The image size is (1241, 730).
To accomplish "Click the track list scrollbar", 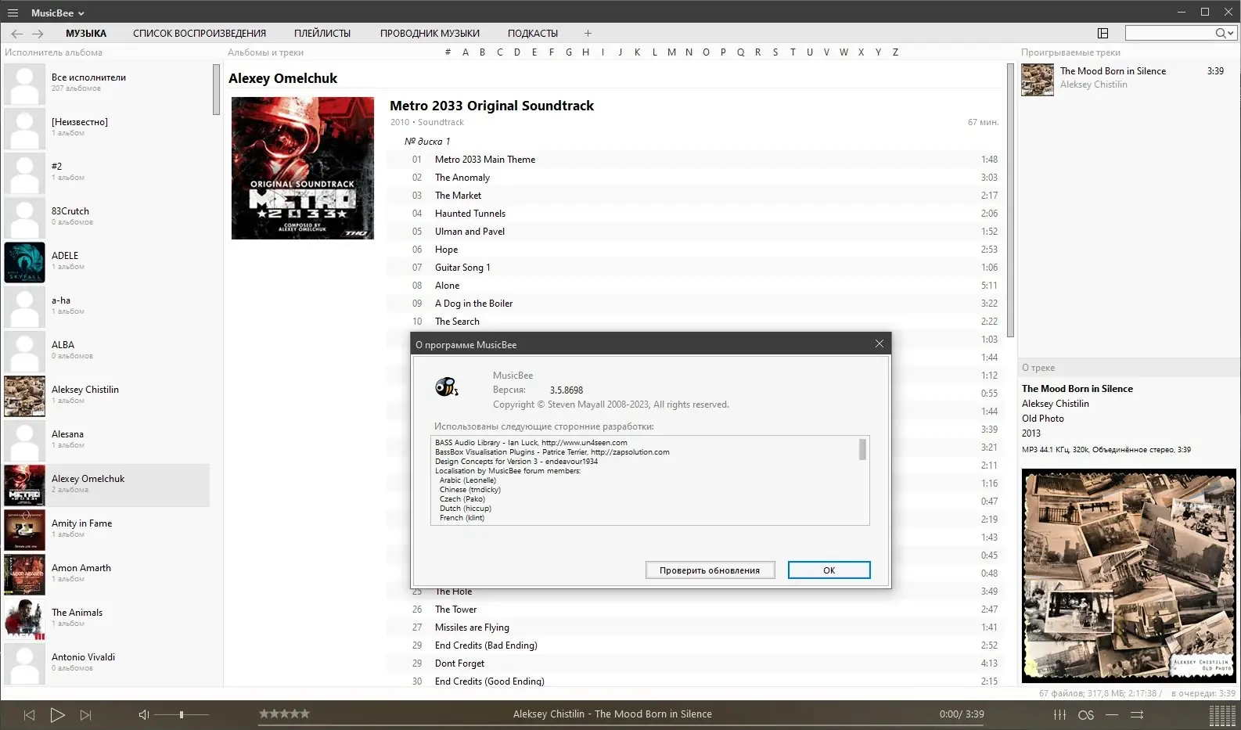I will coord(1010,200).
